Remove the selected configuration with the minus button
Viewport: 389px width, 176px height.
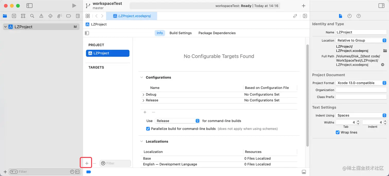click(x=153, y=112)
